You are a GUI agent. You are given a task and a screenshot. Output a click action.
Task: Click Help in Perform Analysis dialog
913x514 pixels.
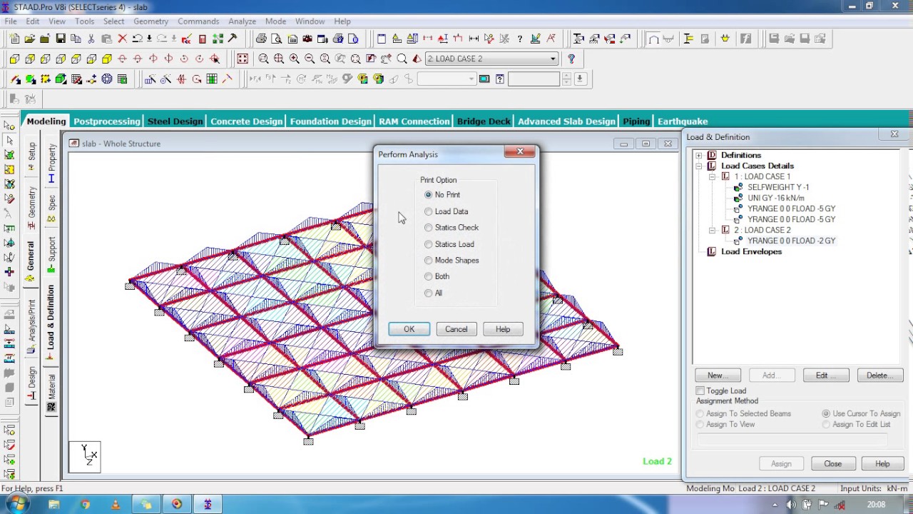coord(503,329)
